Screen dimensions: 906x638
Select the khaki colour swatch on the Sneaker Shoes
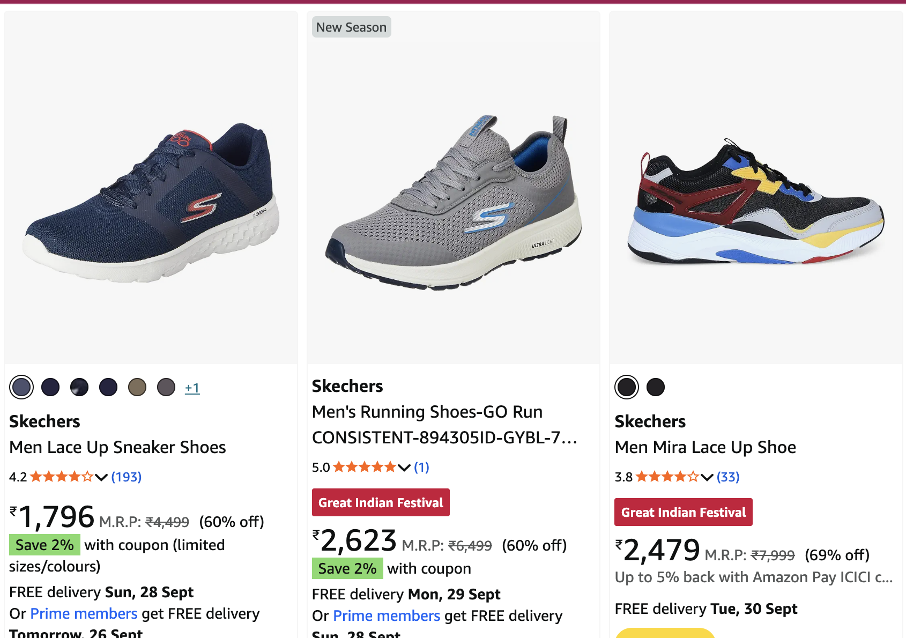[x=137, y=387]
